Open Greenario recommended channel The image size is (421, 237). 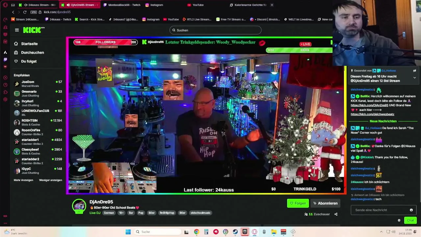38,93
